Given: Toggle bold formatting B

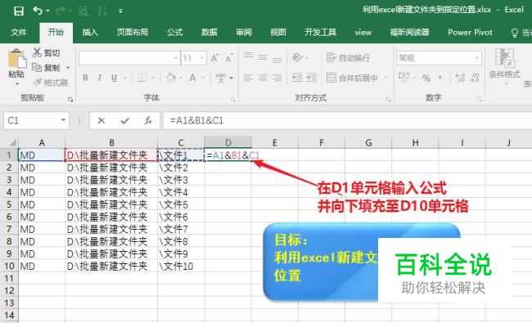Looking at the screenshot, I should point(85,78).
